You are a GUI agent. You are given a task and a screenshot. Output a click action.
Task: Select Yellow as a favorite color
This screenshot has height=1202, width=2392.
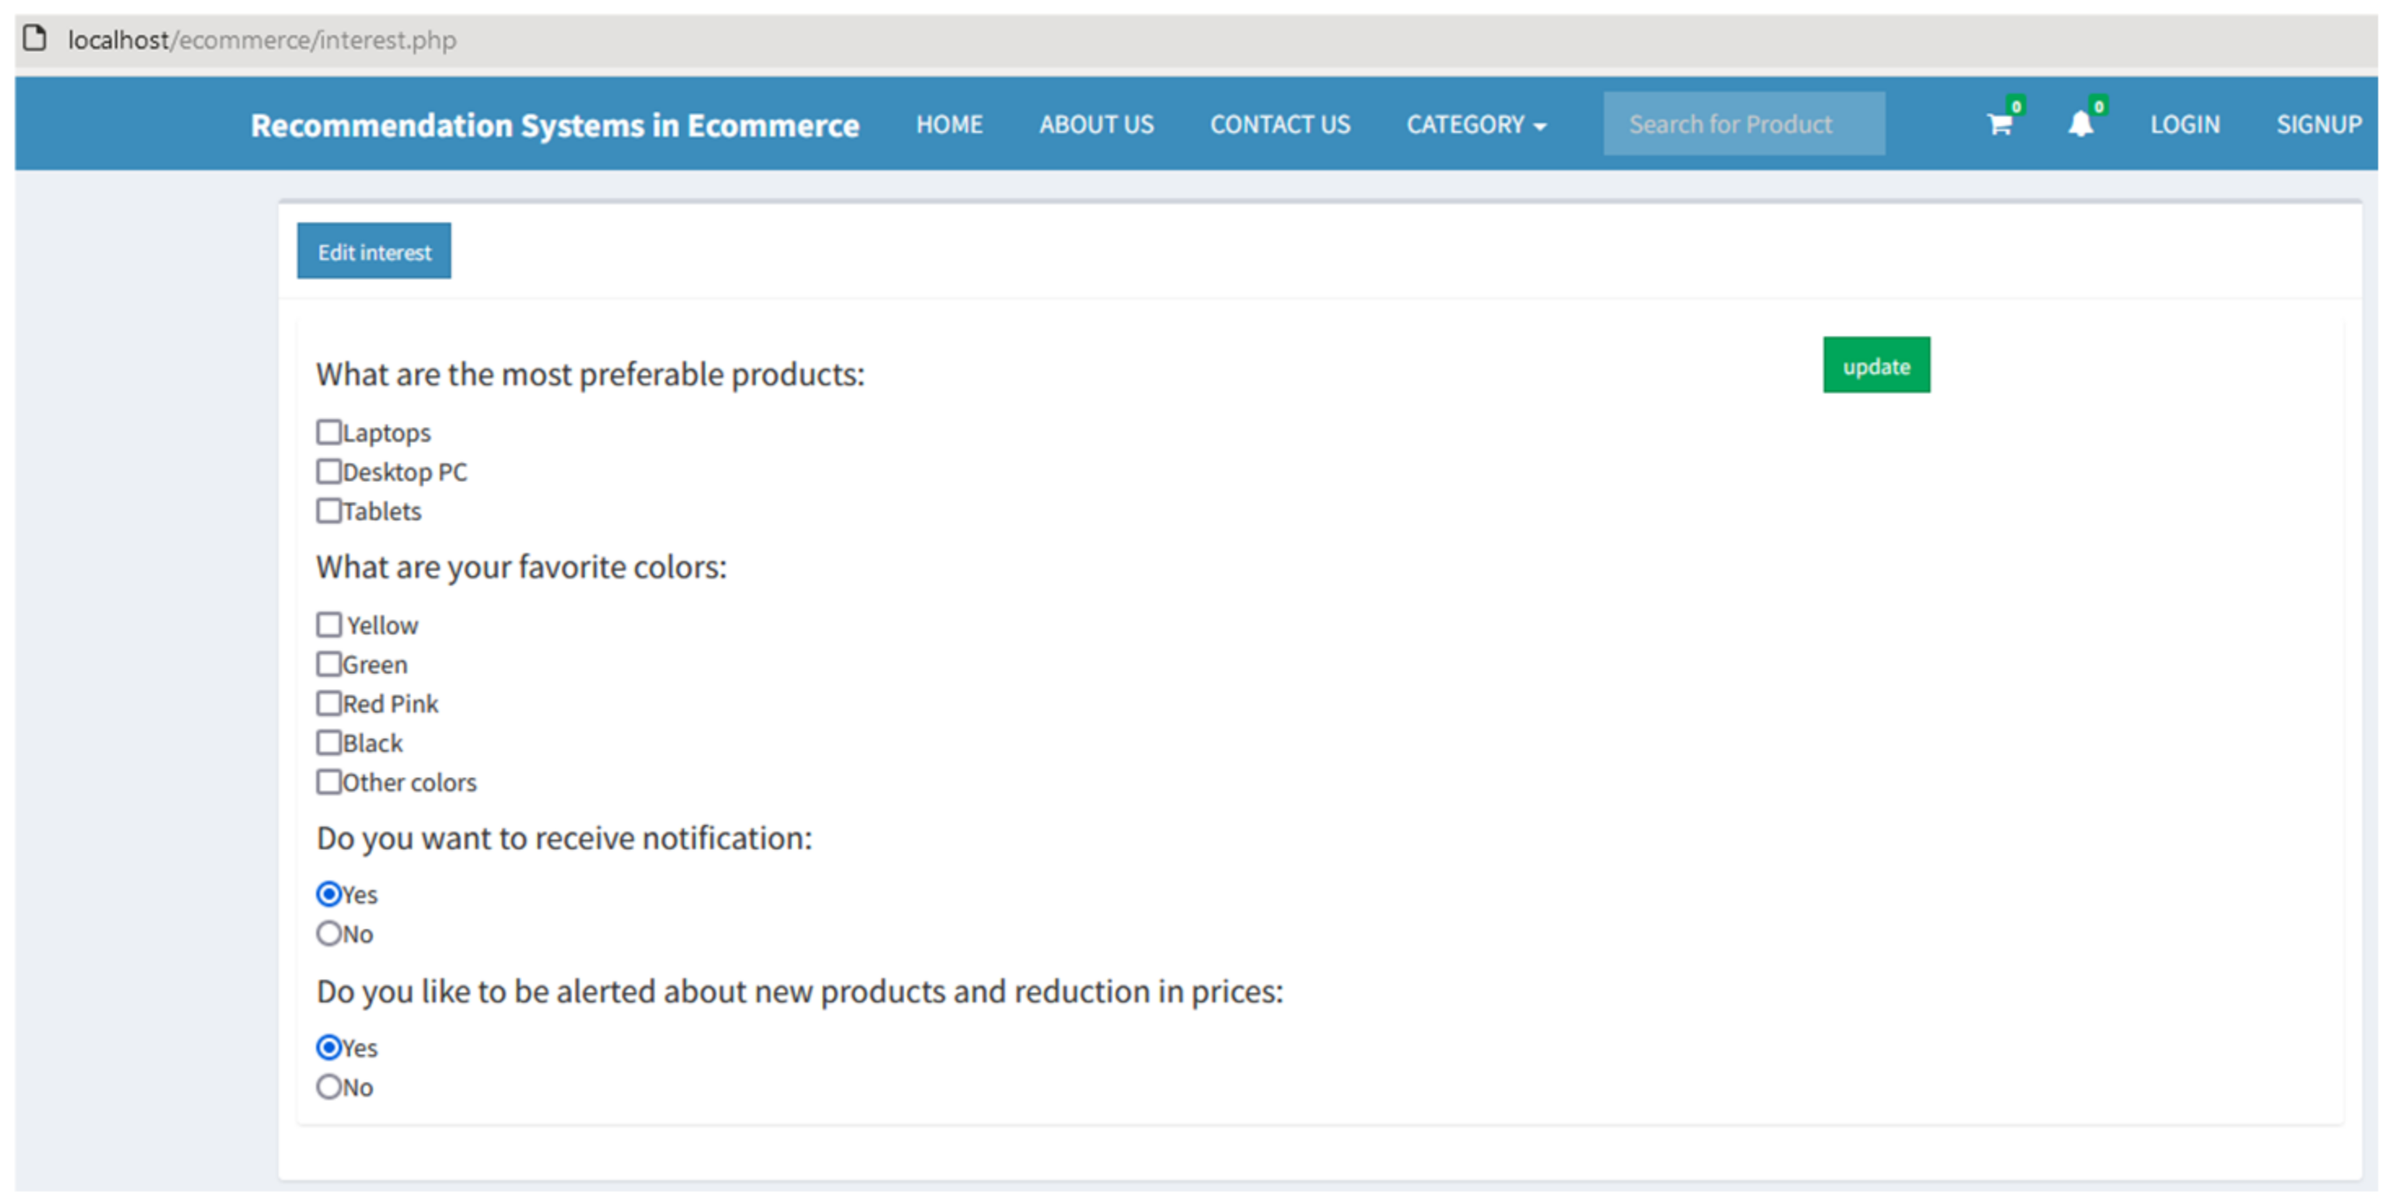pos(329,625)
